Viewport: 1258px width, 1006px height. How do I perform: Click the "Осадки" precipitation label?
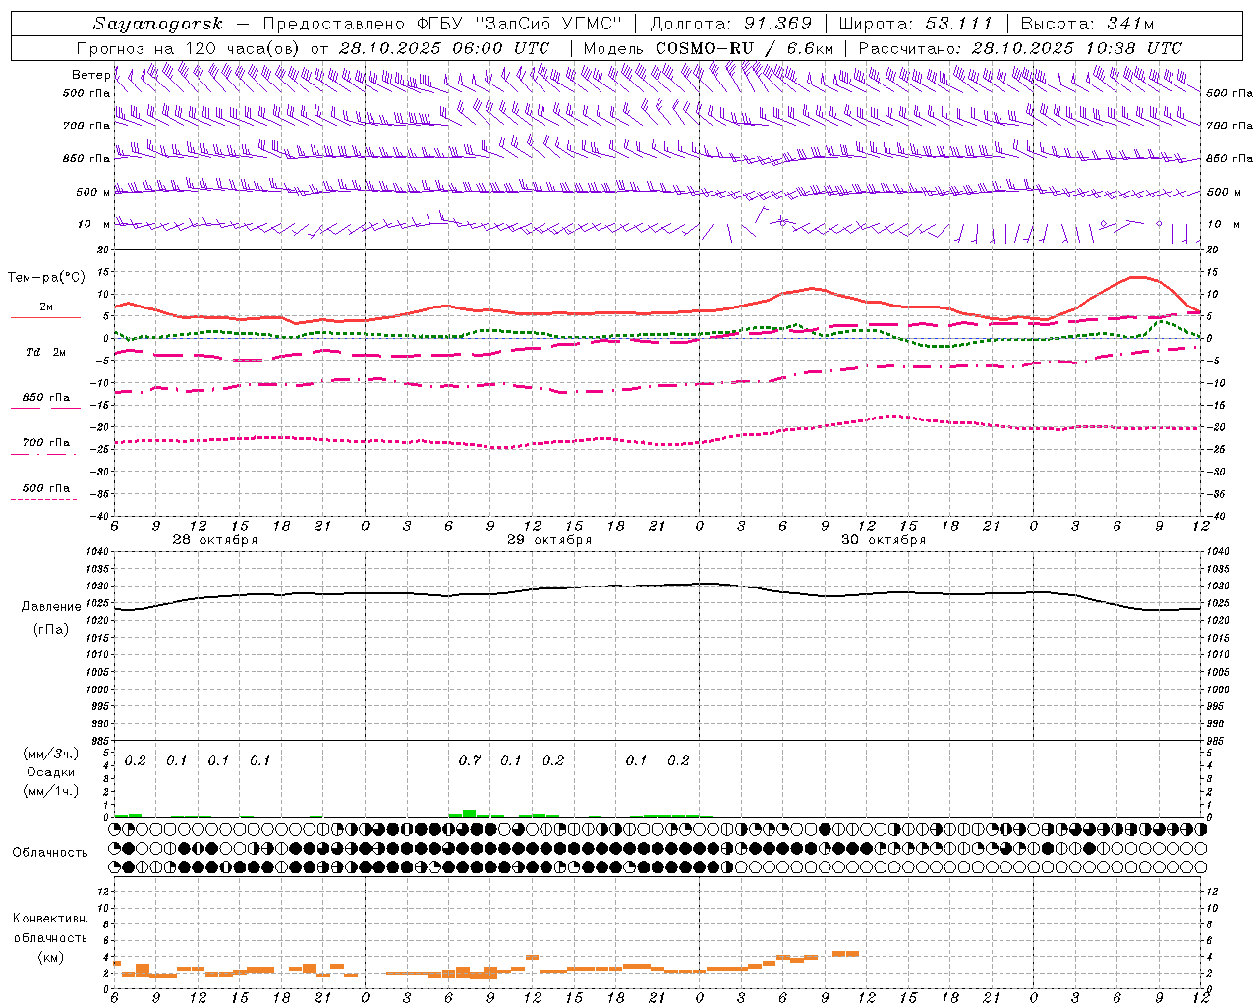click(50, 772)
